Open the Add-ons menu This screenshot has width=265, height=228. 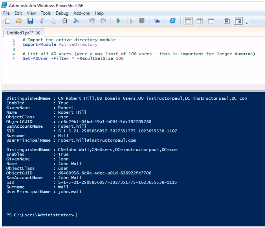(82, 13)
